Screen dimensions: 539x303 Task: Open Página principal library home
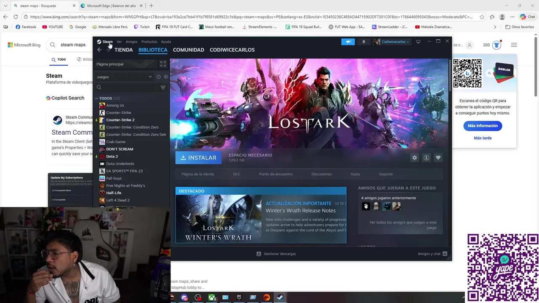[x=125, y=64]
